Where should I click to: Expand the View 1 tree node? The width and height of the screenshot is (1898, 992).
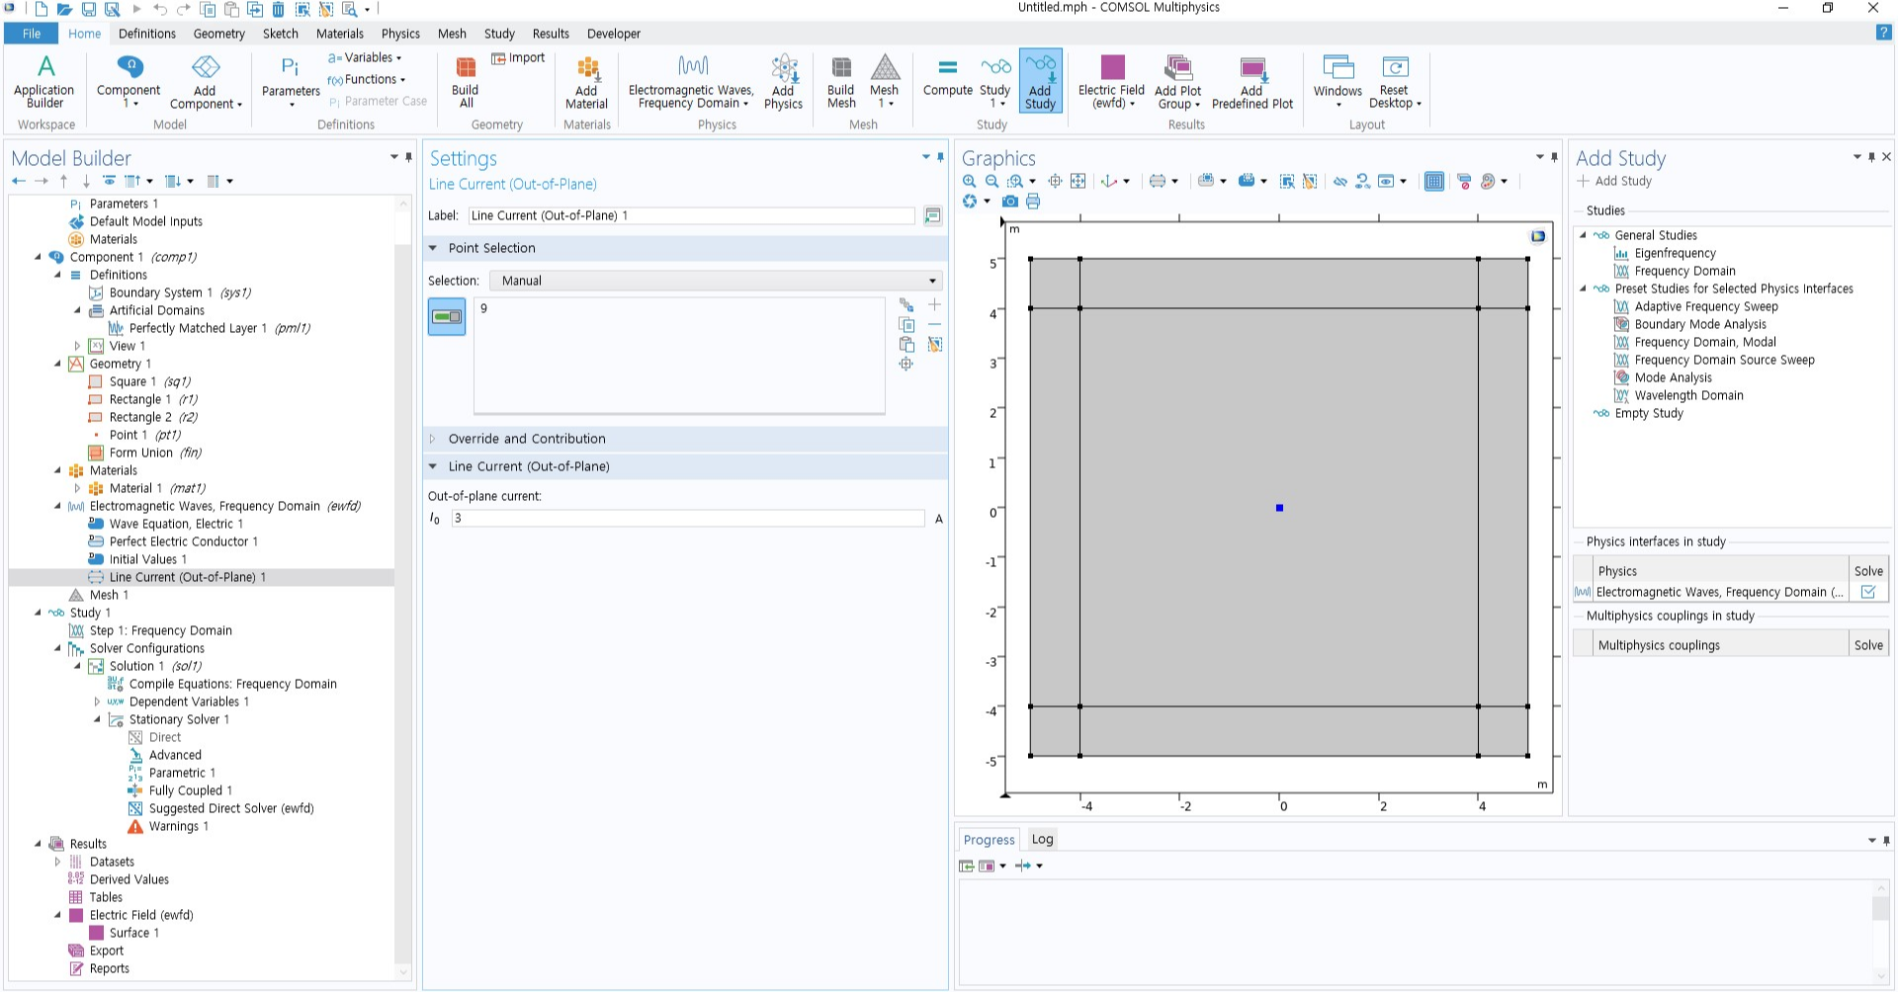(x=77, y=346)
